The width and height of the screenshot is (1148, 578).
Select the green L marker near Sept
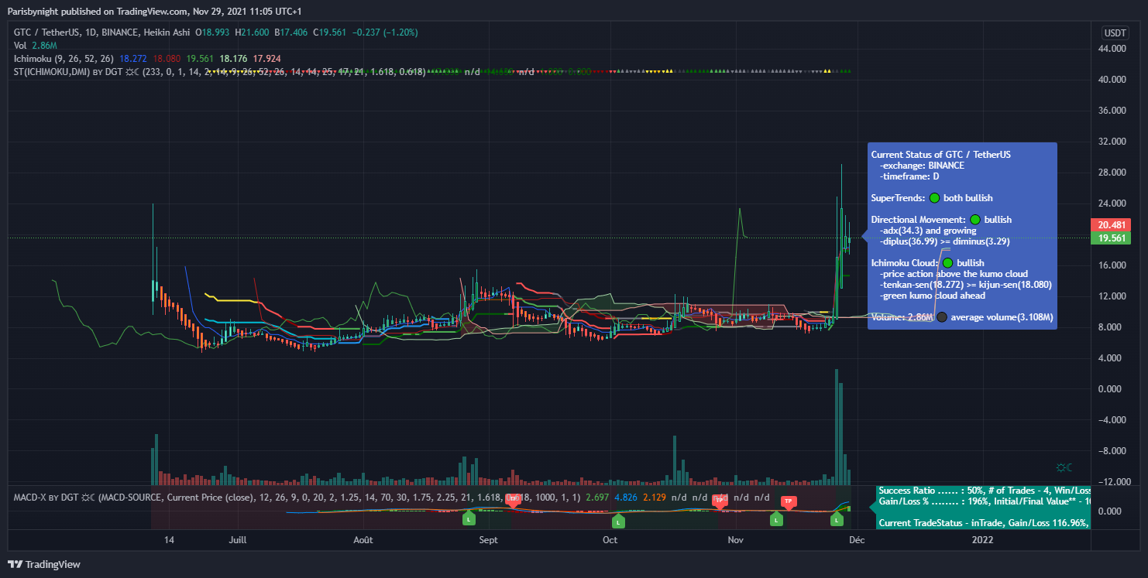pyautogui.click(x=469, y=519)
